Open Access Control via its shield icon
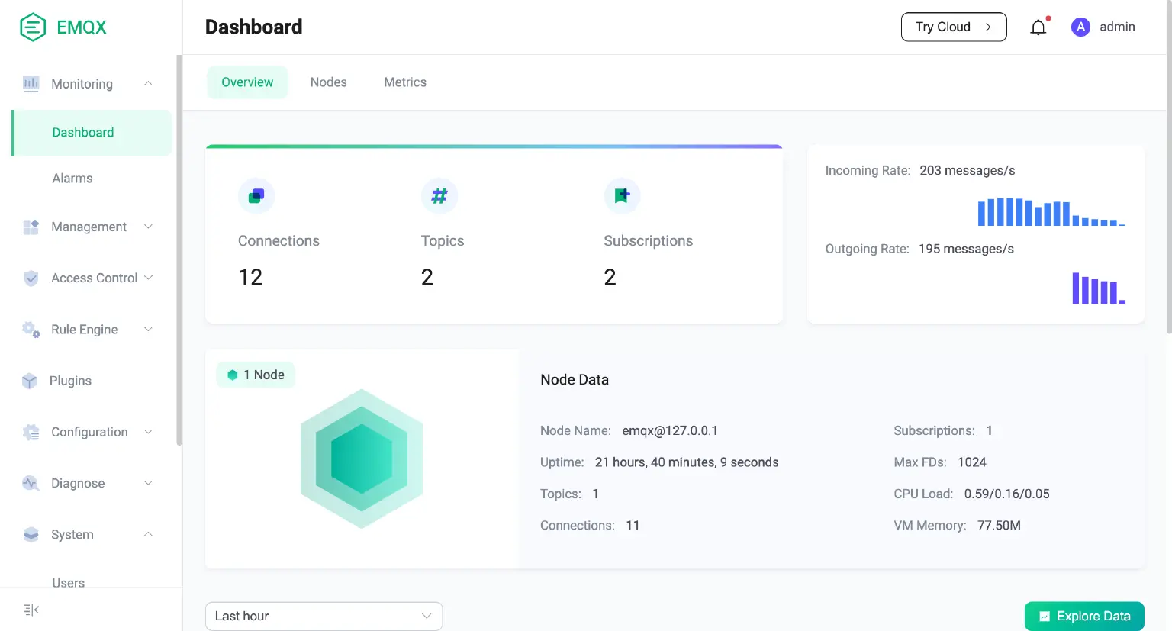This screenshot has width=1172, height=631. coord(31,278)
